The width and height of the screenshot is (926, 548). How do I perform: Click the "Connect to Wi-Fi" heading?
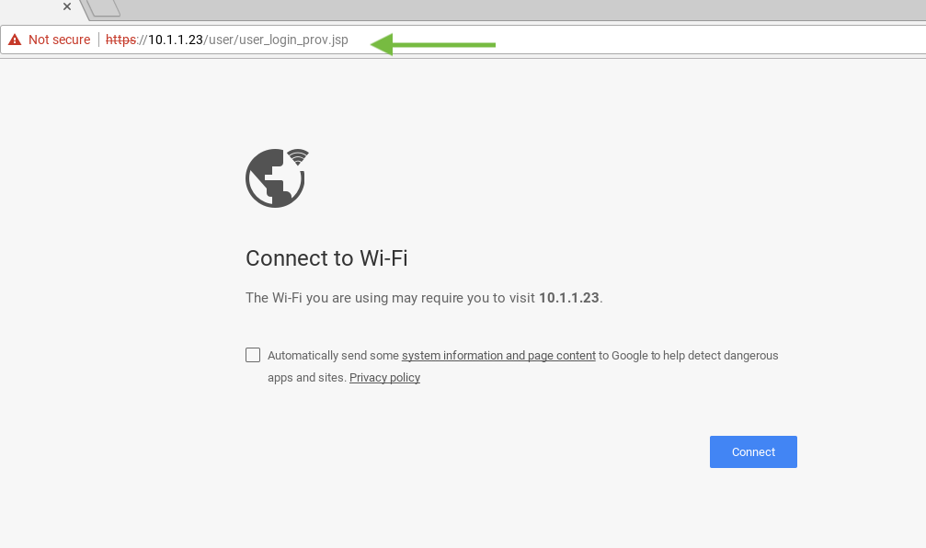pyautogui.click(x=326, y=258)
